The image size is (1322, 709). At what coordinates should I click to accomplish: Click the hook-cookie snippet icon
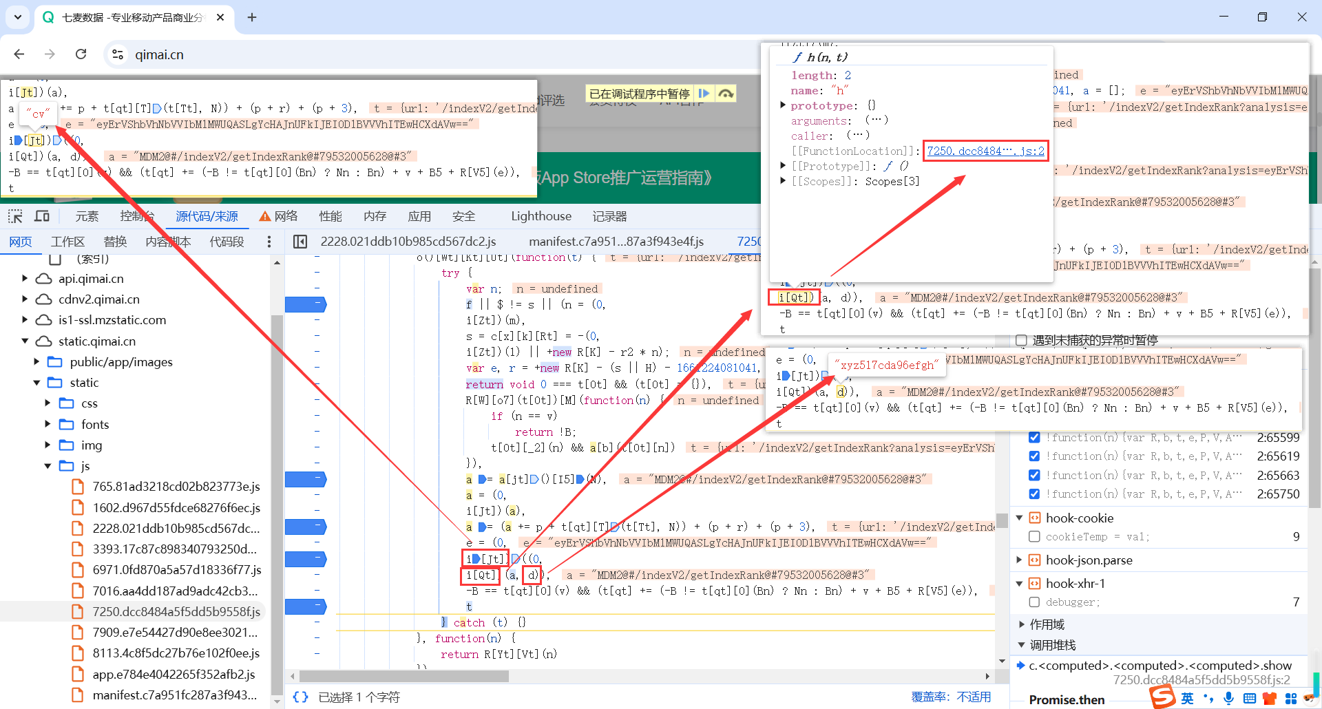[x=1034, y=518]
